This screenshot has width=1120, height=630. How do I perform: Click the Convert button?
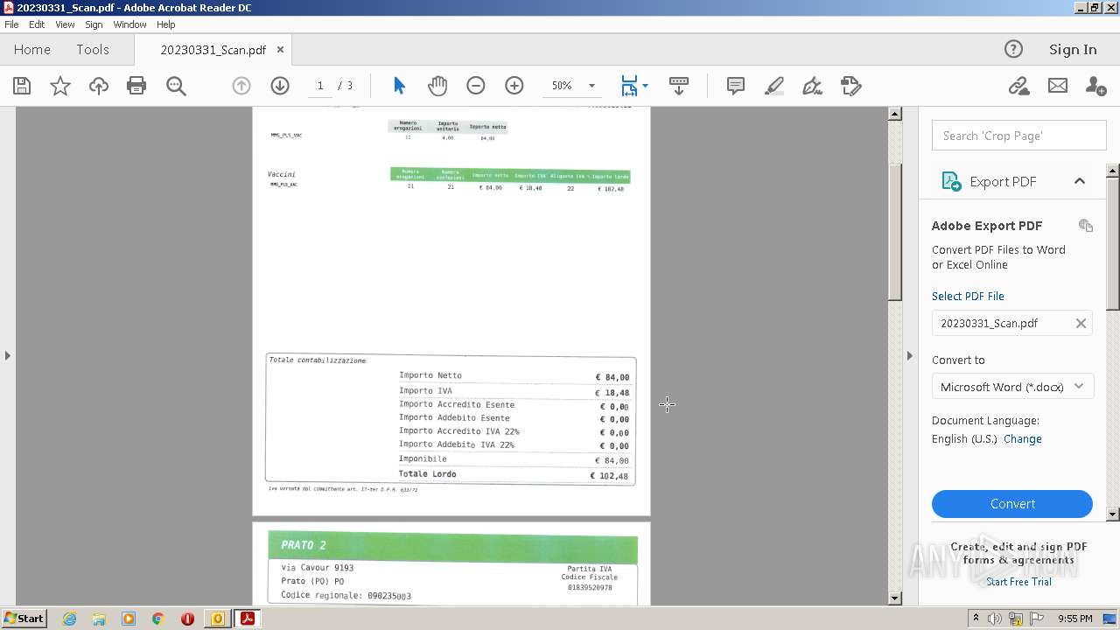[x=1012, y=504]
